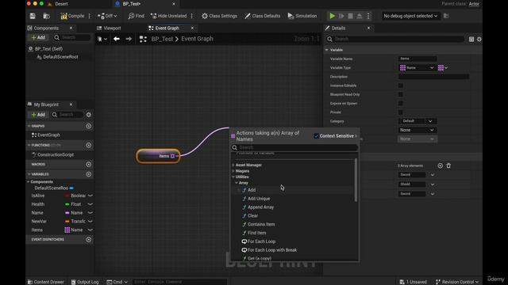Open play options three-dot menu
Viewport: 508px width, 285px height.
click(x=368, y=16)
